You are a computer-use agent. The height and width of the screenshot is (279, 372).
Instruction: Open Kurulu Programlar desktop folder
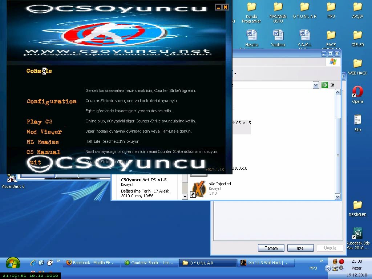pos(251,13)
